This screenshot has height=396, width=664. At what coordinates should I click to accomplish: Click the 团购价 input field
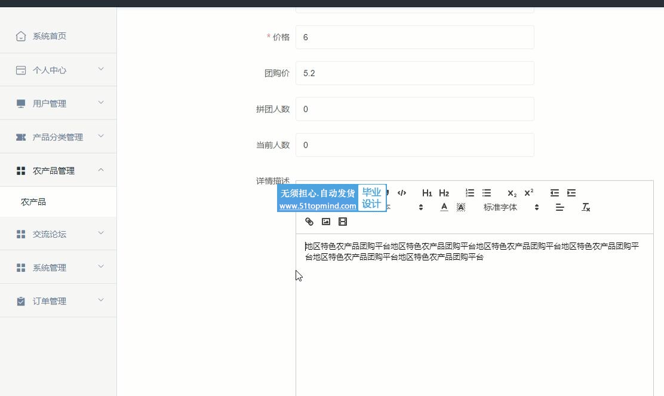[x=414, y=73]
